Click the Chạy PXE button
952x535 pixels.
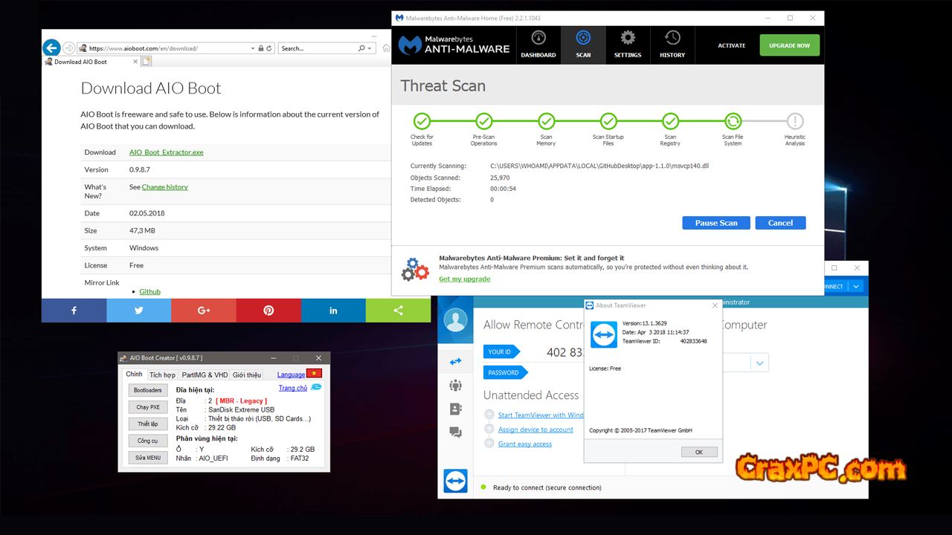click(148, 407)
